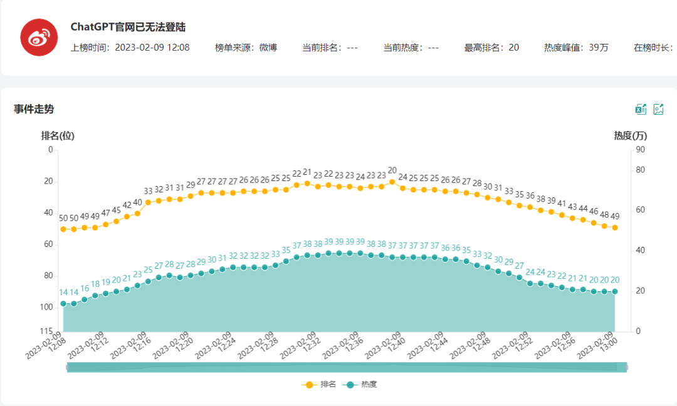This screenshot has height=406, width=677.
Task: Click the last teal heat point at 13:00
Action: (615, 292)
